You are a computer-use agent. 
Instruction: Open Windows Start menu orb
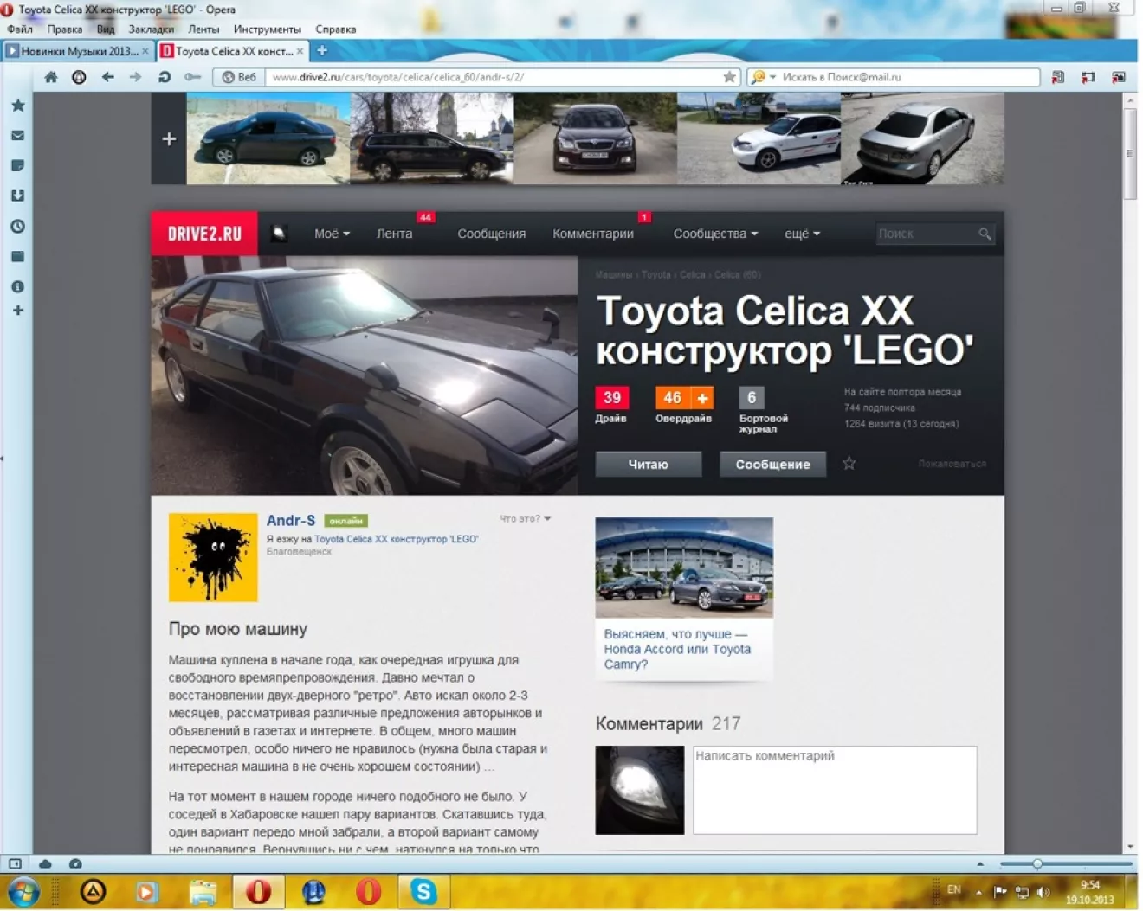coord(23,891)
